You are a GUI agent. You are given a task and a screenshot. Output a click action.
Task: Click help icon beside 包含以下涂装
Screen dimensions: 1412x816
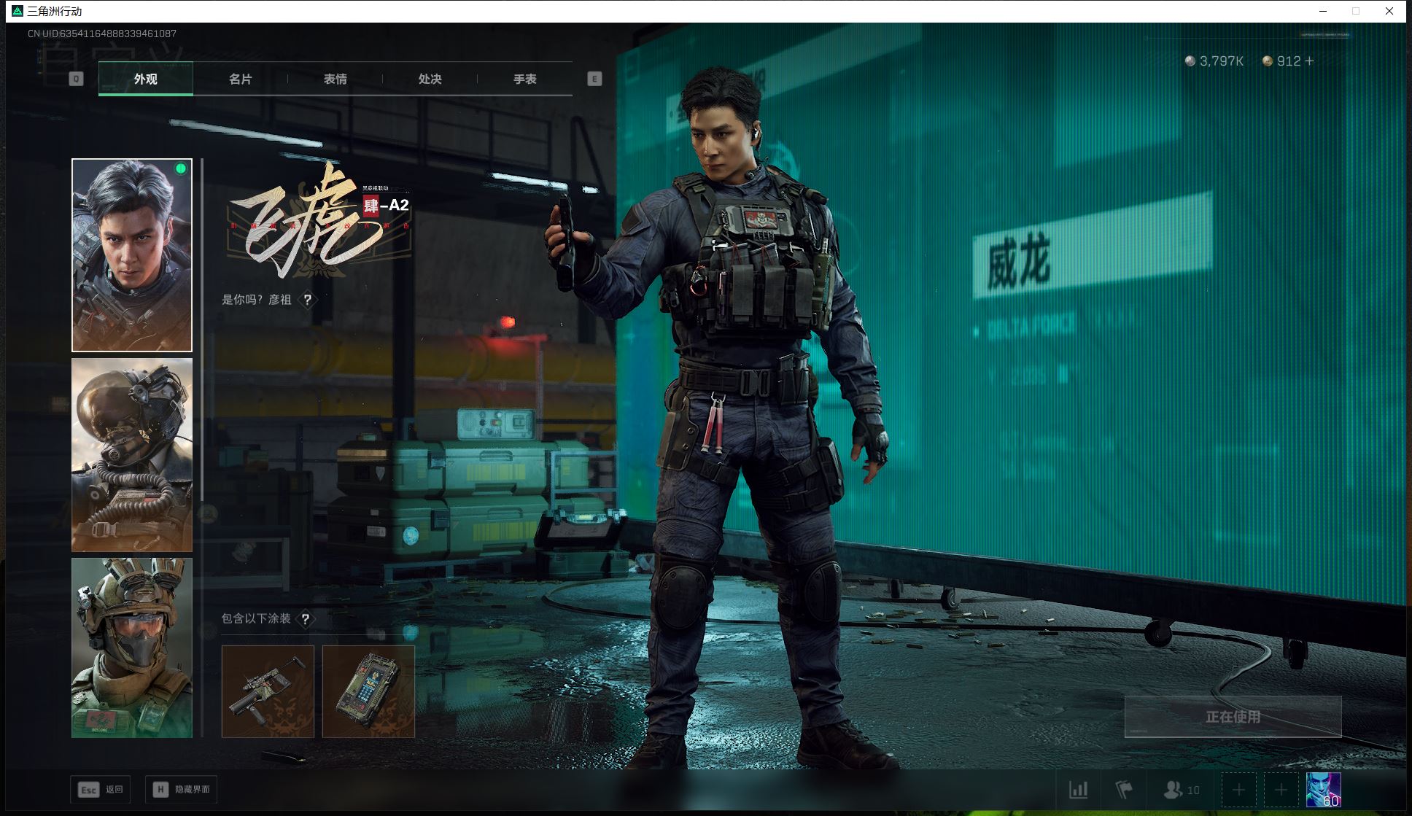(306, 619)
